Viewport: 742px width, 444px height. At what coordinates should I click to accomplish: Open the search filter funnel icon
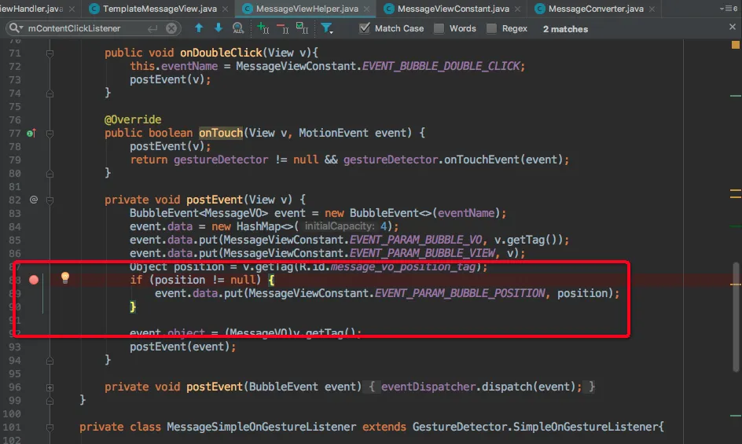click(x=326, y=28)
